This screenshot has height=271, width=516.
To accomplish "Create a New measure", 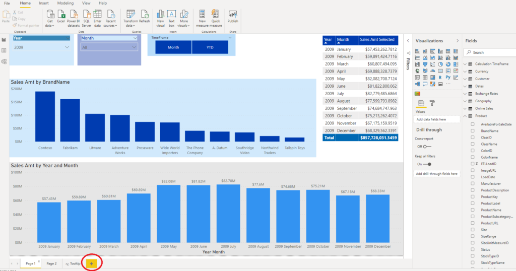I will click(202, 19).
